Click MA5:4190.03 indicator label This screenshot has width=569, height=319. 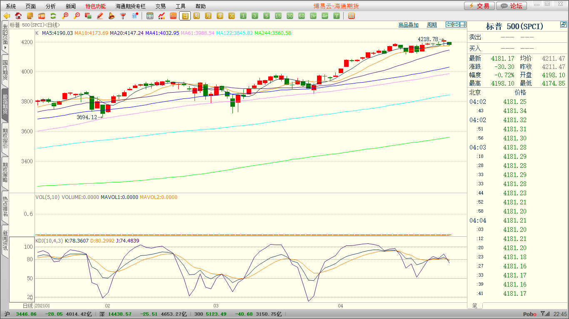57,33
